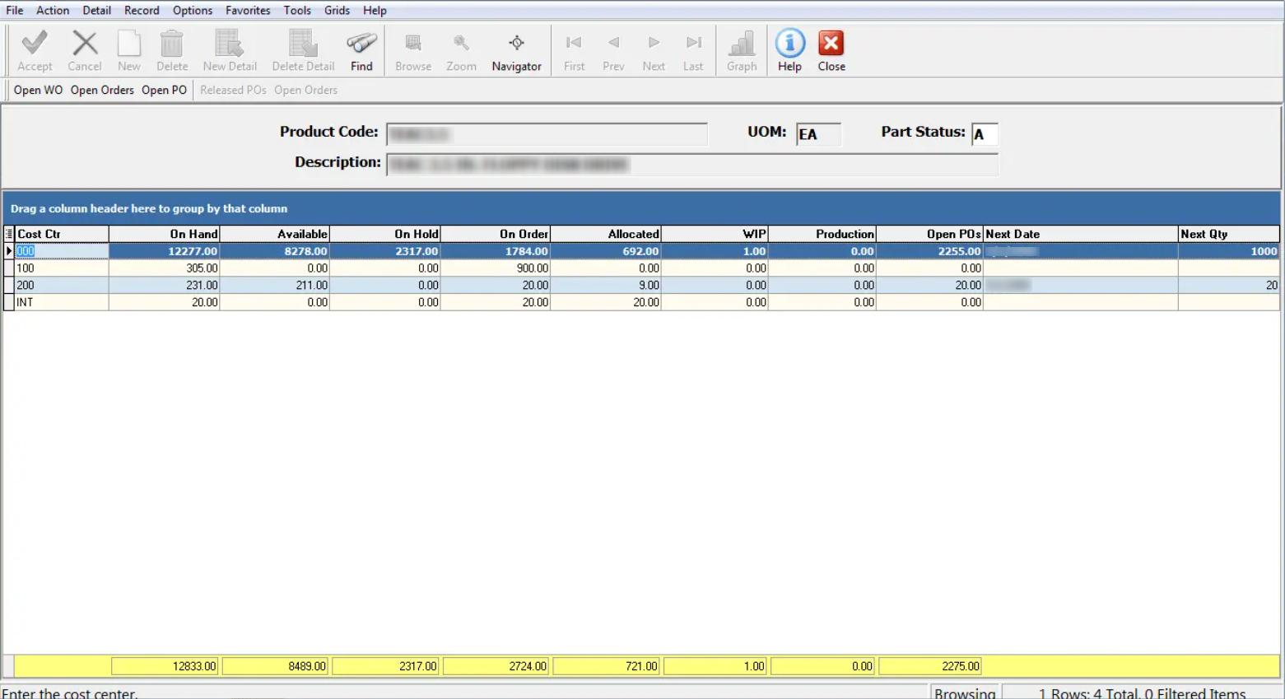This screenshot has height=699, width=1285.
Task: Sort by On Hand column header
Action: tap(165, 234)
